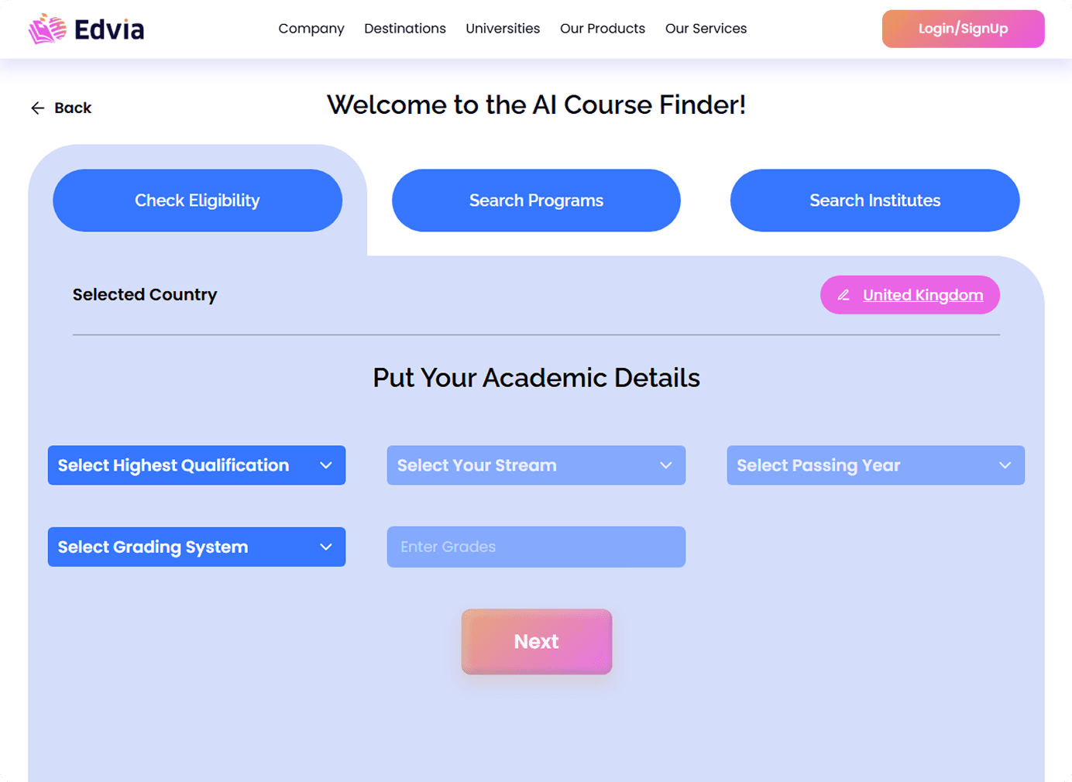Switch to the Search Programs tab
Viewport: 1072px width, 782px height.
536,201
